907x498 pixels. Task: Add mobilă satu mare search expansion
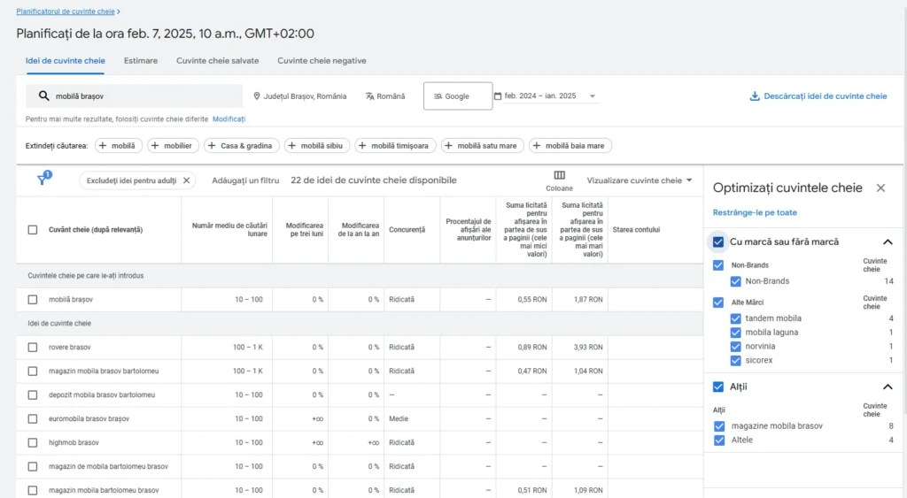tap(482, 146)
